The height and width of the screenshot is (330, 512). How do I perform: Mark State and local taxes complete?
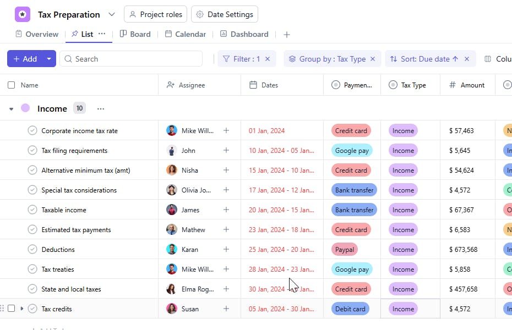pyautogui.click(x=32, y=289)
